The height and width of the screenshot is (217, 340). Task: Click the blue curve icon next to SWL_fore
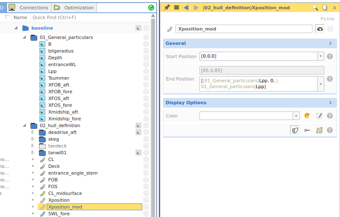(x=43, y=214)
